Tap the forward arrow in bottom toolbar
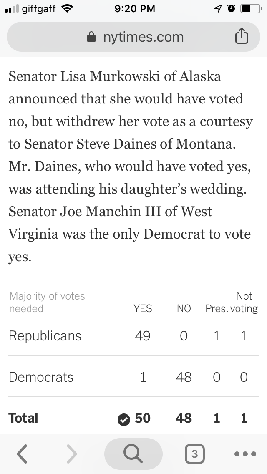The image size is (267, 474). point(72,454)
